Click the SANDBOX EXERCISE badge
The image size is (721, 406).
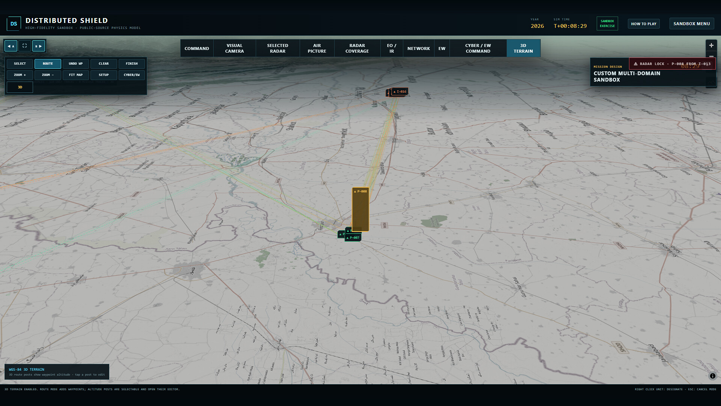click(x=607, y=24)
